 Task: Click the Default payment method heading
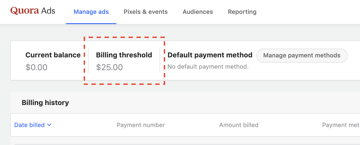(210, 55)
